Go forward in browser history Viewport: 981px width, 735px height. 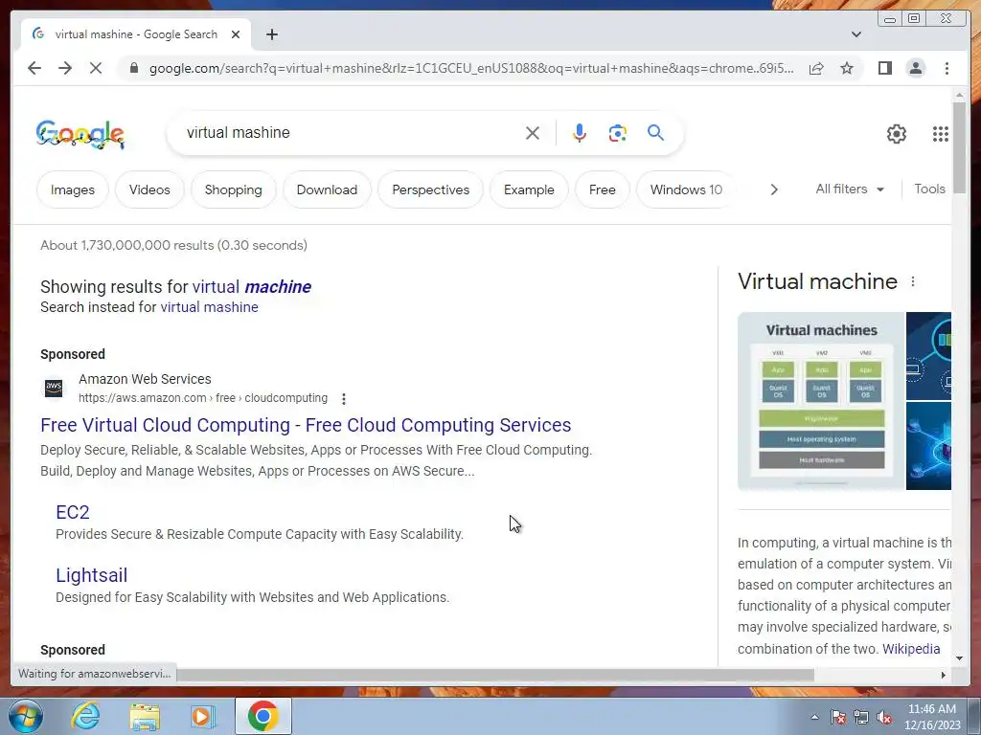tap(65, 68)
